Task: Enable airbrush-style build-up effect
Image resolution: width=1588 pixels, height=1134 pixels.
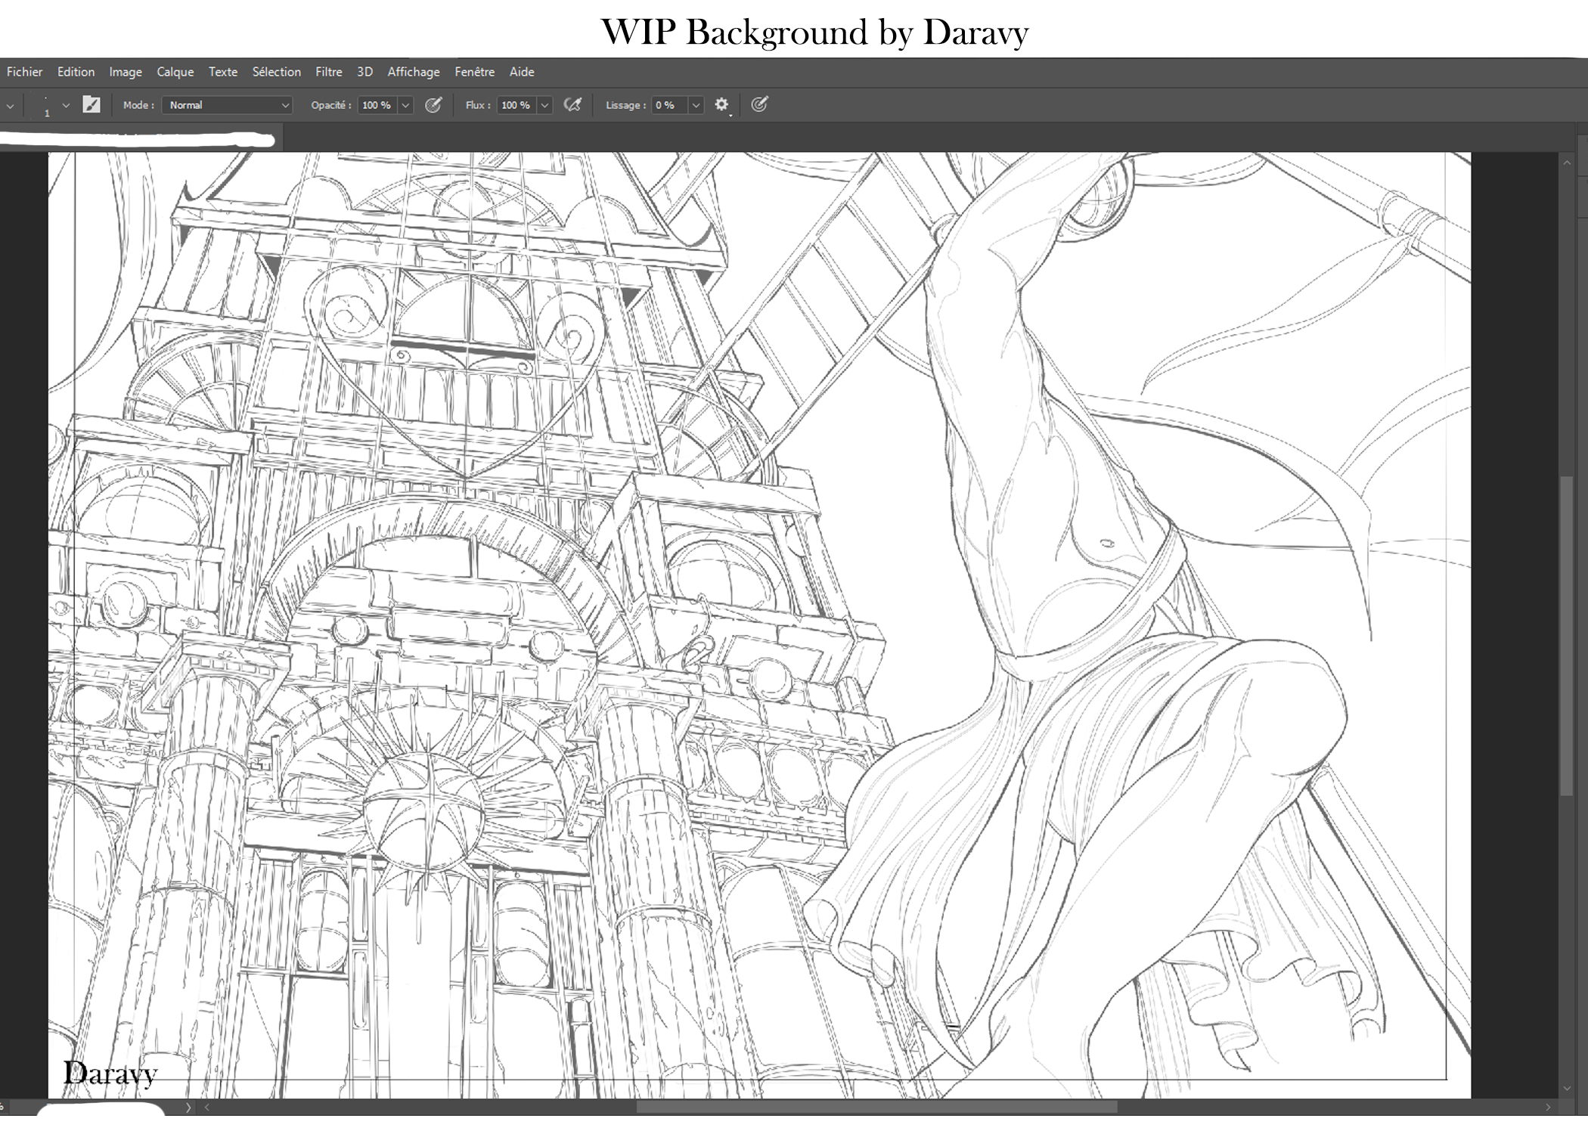Action: [x=572, y=105]
